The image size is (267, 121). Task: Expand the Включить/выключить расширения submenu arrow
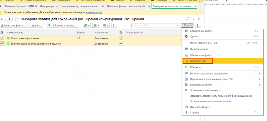(260, 74)
